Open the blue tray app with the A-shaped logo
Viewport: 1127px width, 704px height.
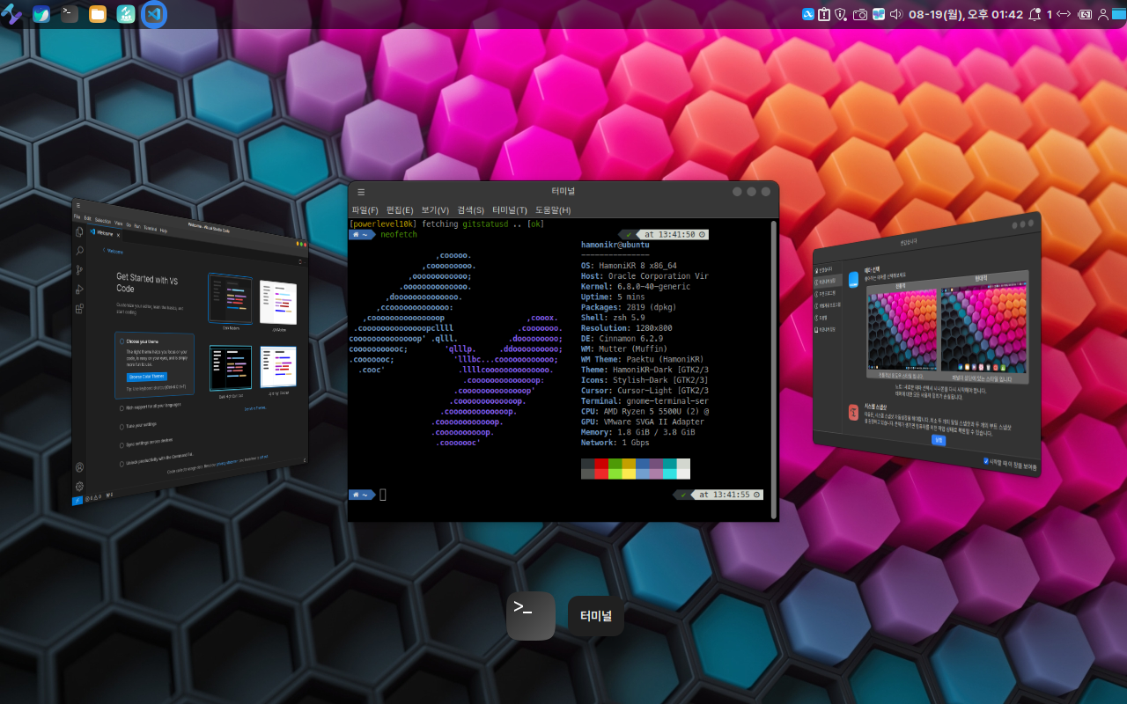(x=807, y=14)
